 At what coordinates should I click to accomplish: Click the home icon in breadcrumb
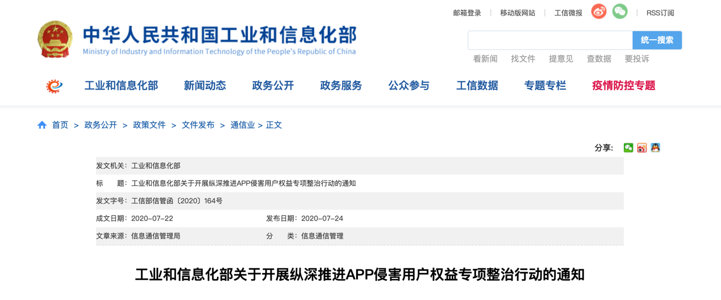(42, 125)
